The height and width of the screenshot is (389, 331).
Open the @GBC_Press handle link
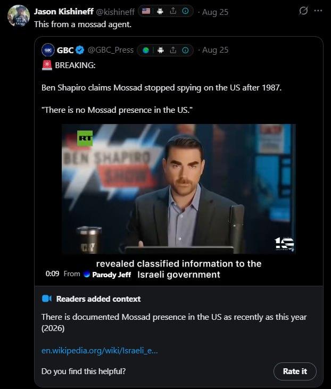[x=111, y=50]
